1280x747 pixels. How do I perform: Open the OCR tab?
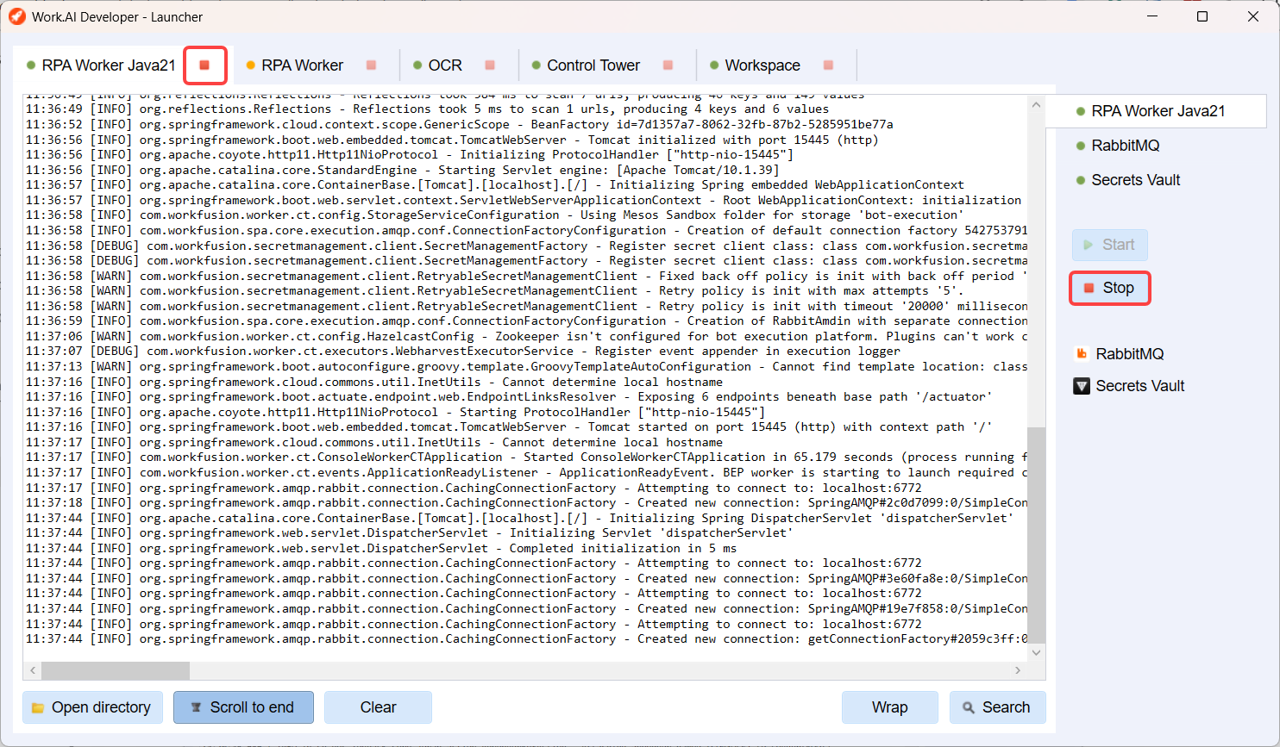pos(445,65)
